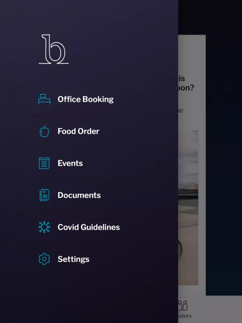This screenshot has height=323, width=242.
Task: Open the Settings text label
Action: tap(74, 259)
